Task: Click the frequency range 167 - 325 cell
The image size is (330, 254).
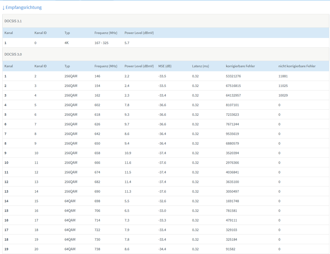Action: point(101,43)
